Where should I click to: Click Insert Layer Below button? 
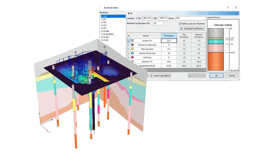160,76
